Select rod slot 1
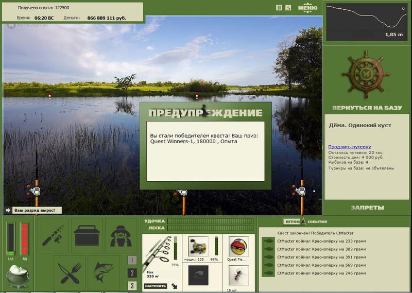The image size is (412, 293). click(132, 260)
